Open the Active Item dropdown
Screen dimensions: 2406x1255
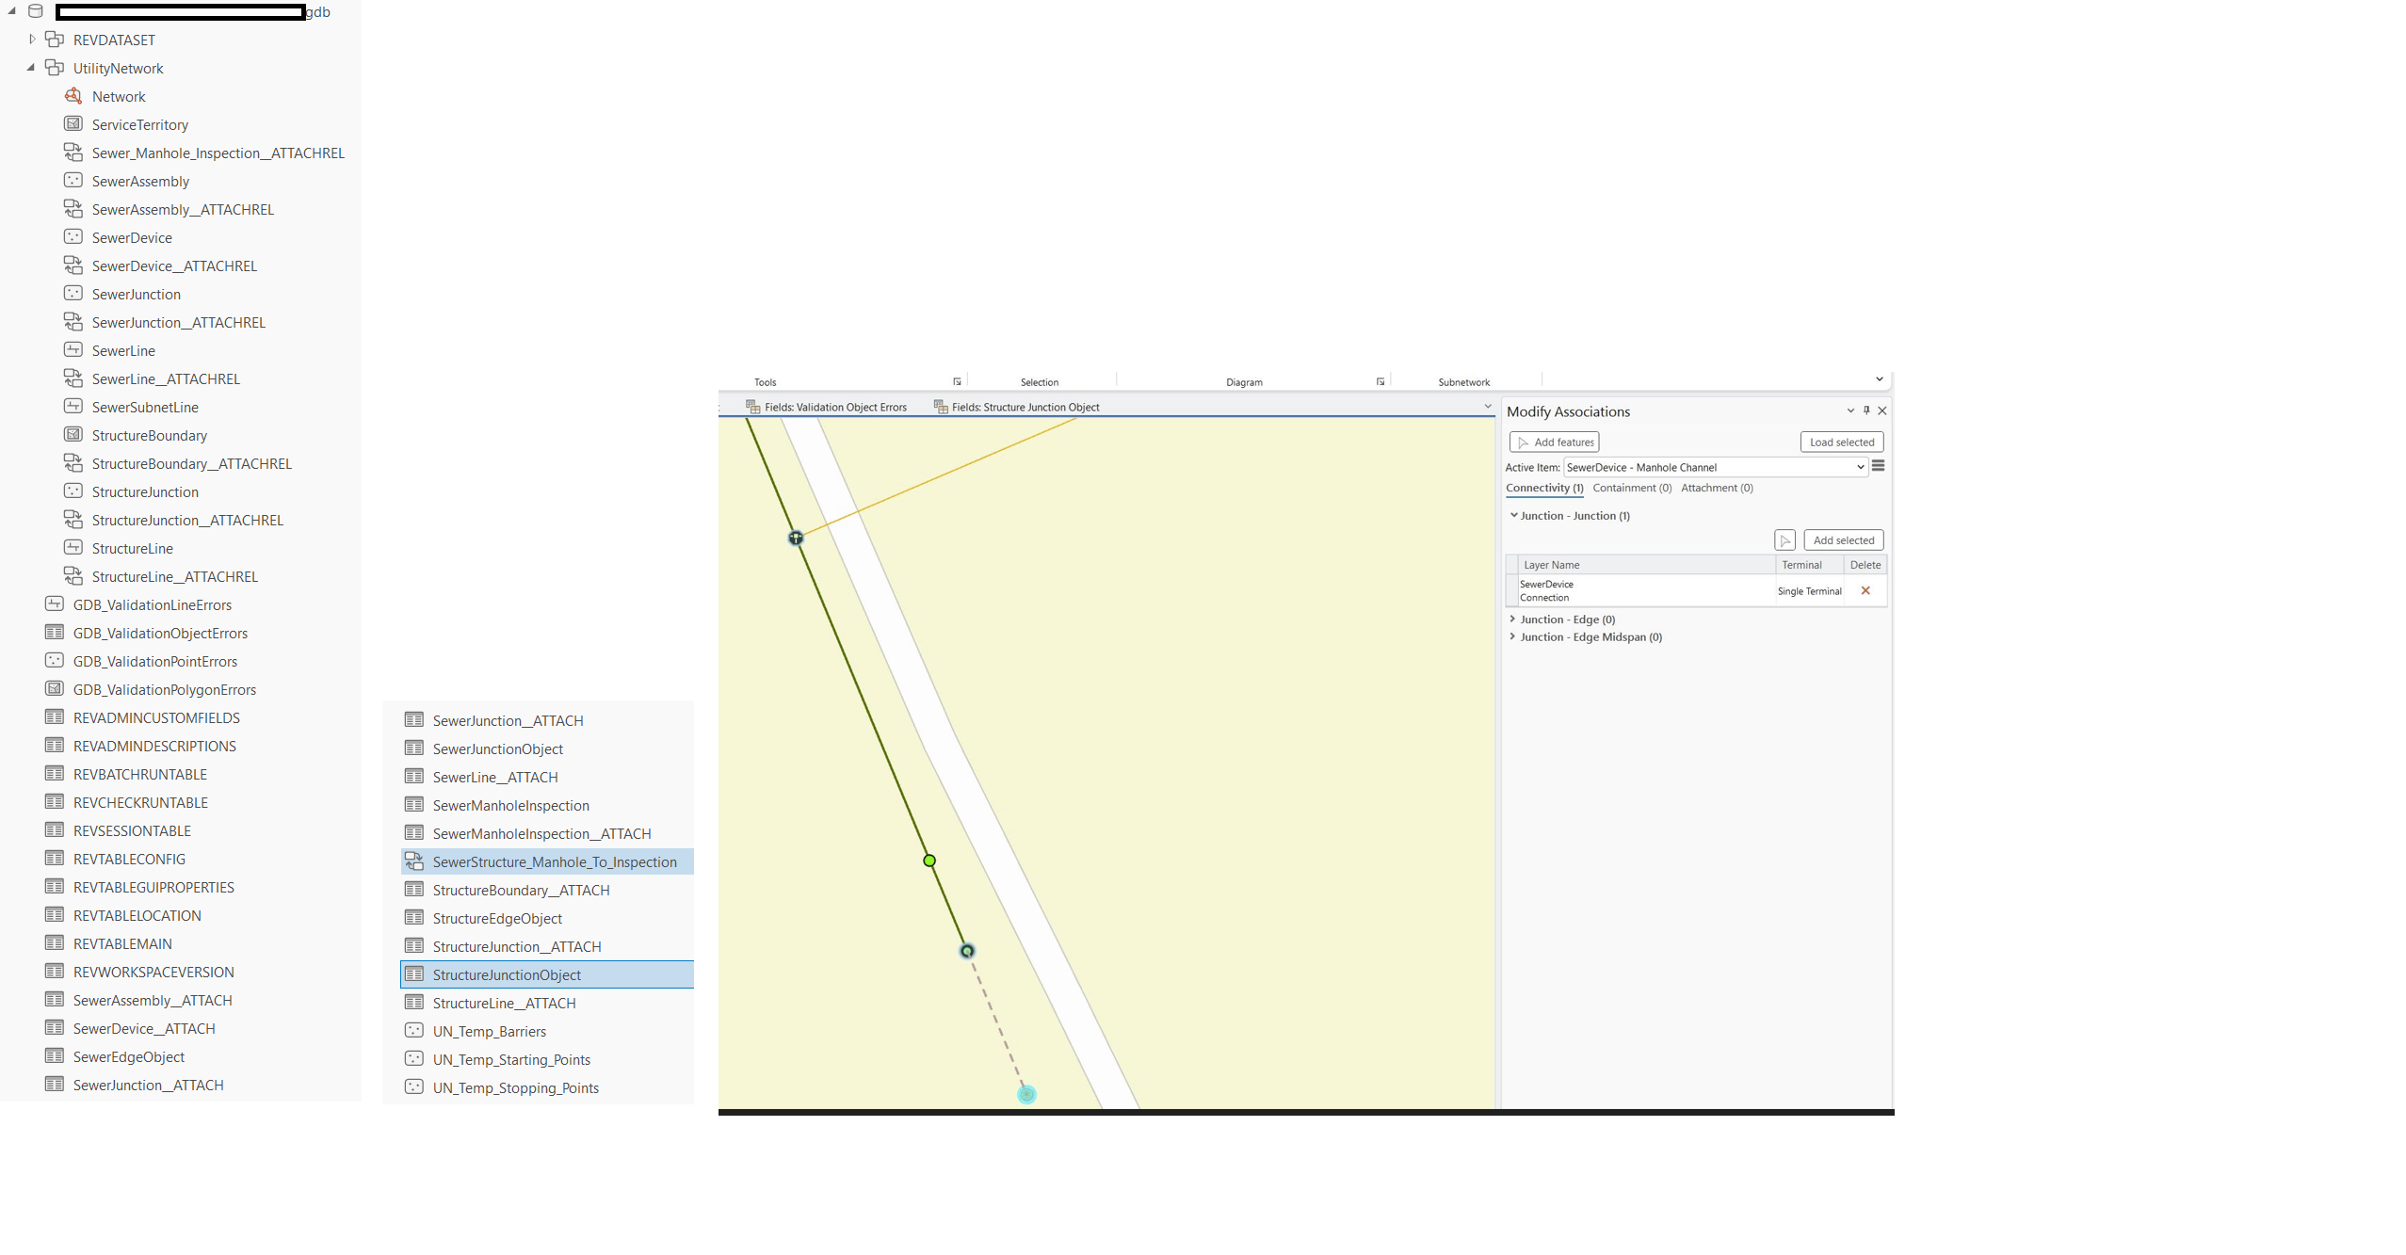point(1860,467)
